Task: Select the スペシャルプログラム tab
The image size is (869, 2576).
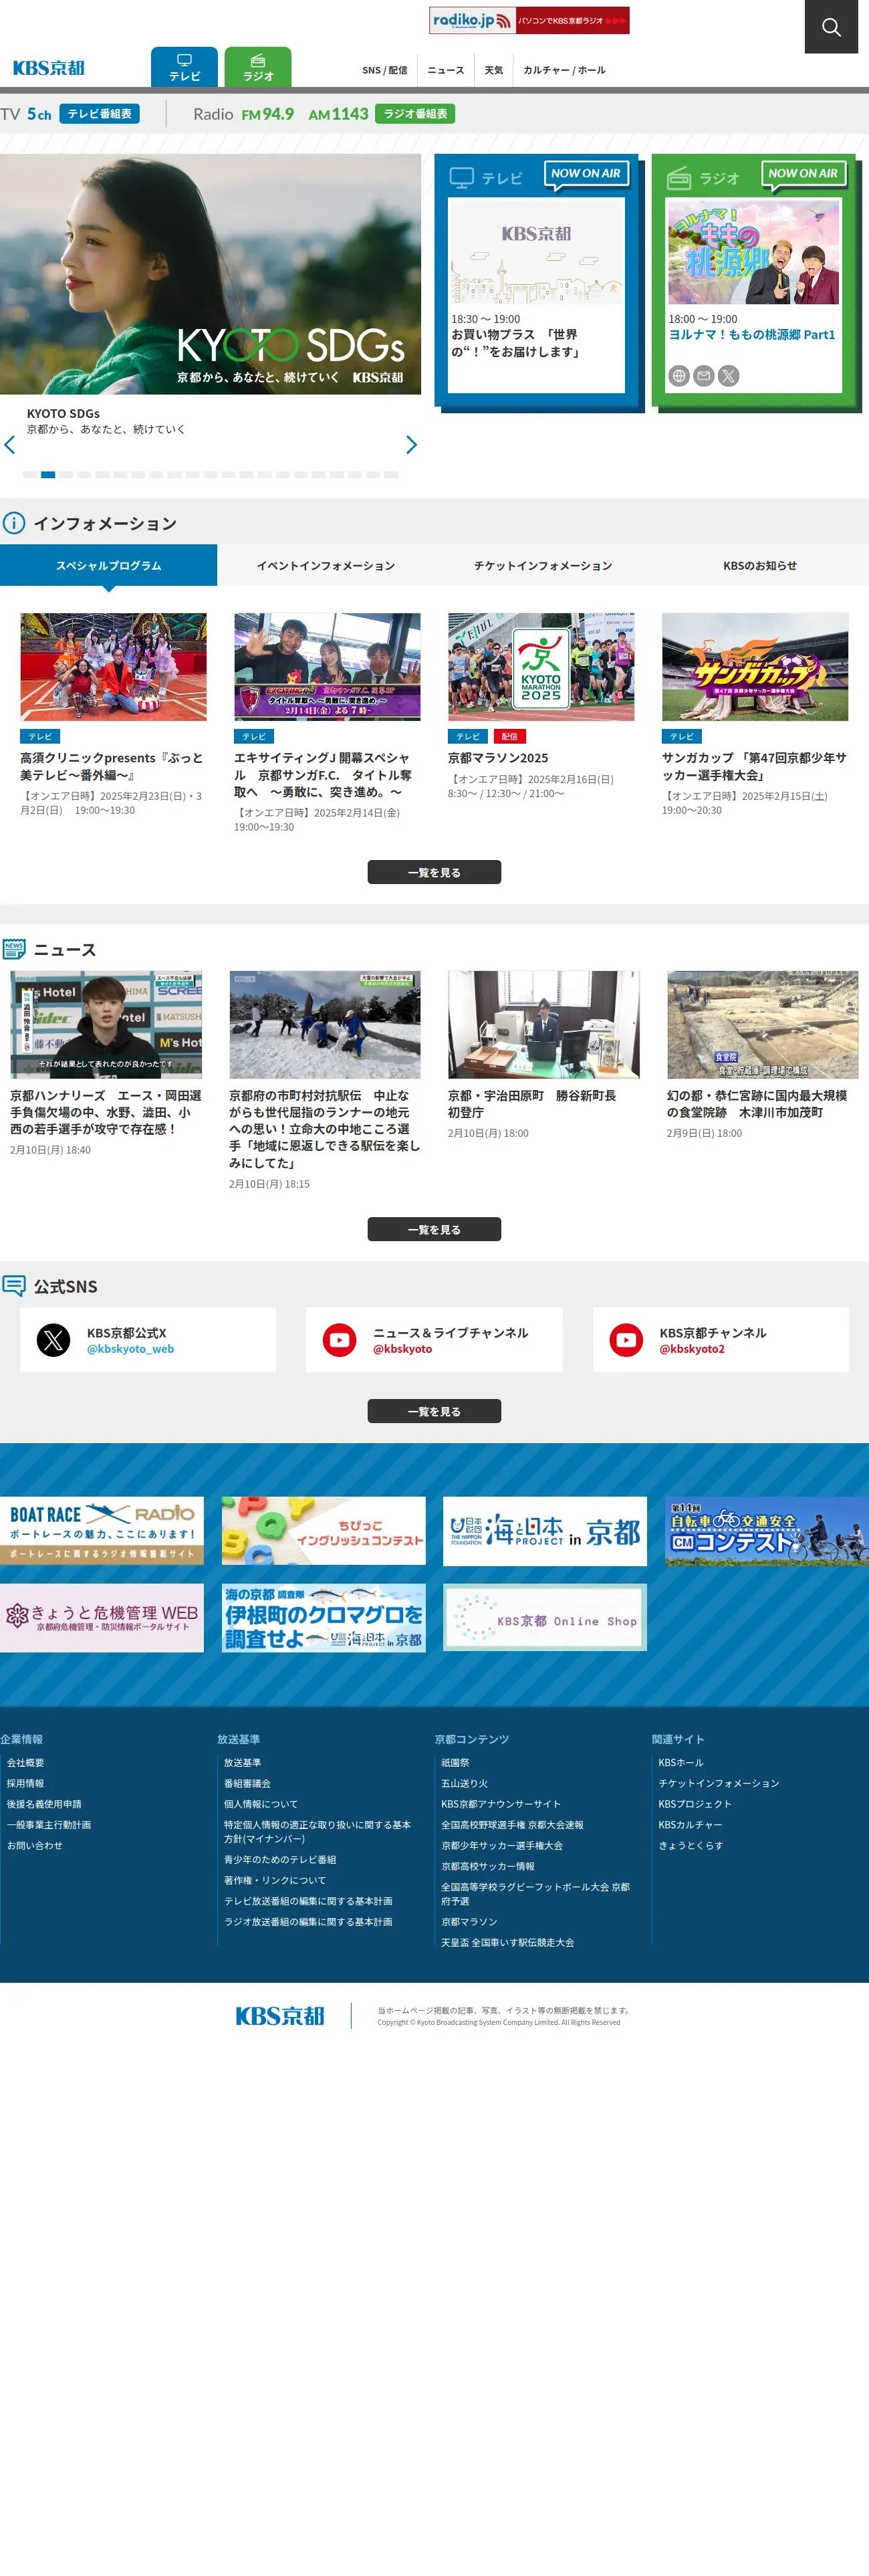Action: (x=108, y=566)
